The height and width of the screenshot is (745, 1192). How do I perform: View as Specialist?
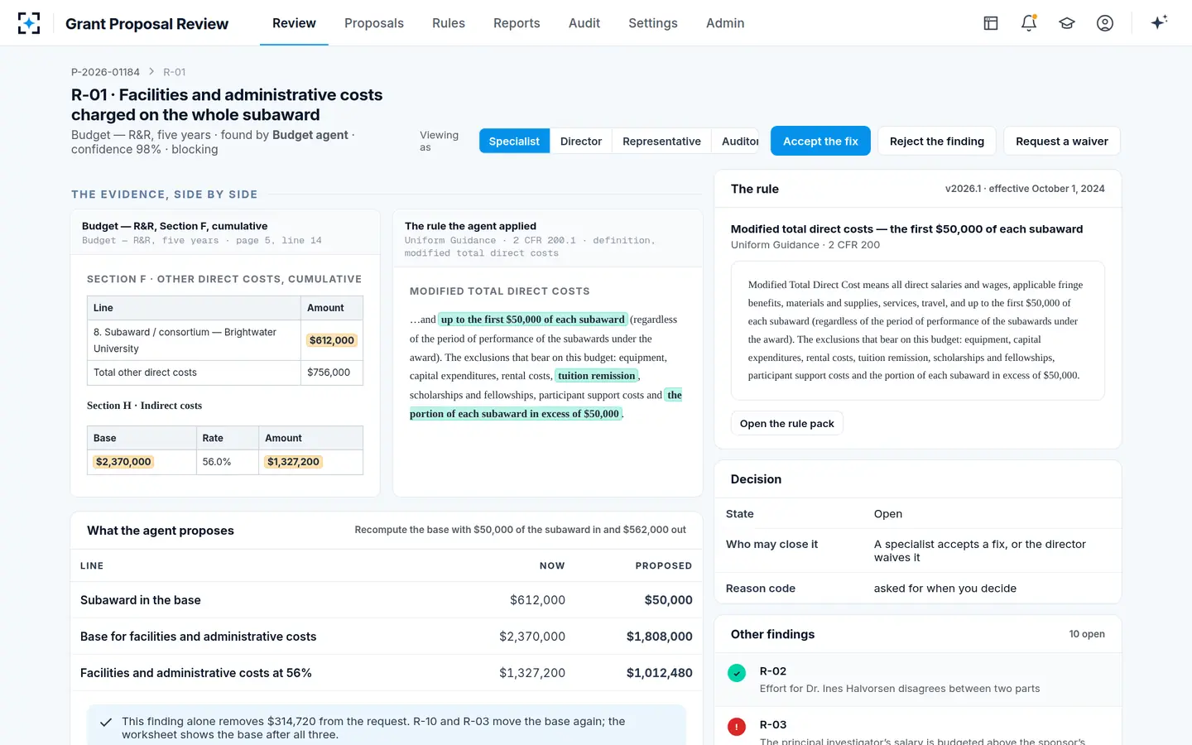click(514, 141)
